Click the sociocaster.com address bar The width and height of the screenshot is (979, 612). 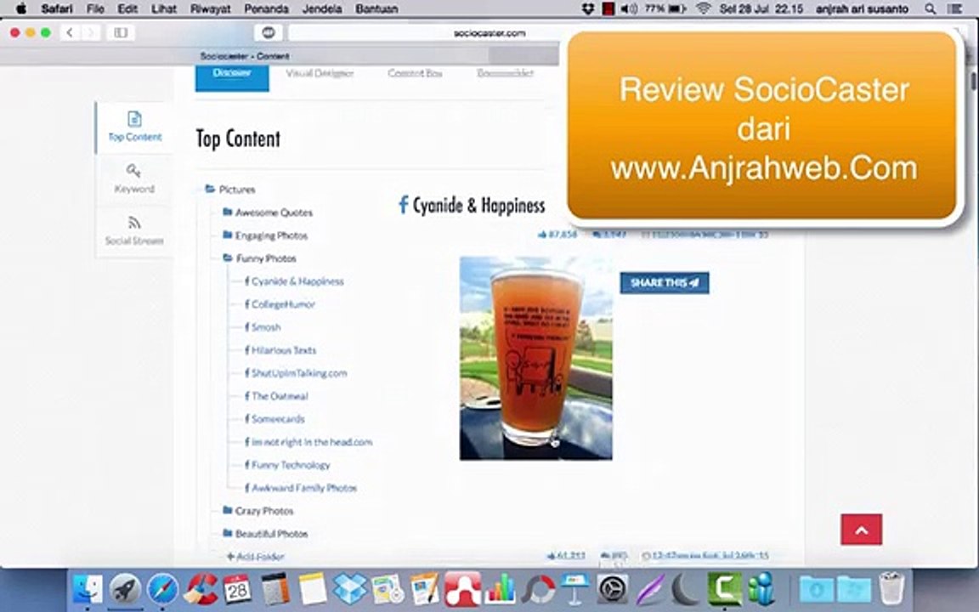point(489,33)
